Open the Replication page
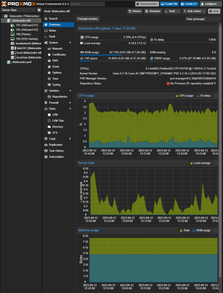The width and height of the screenshot is (223, 293). pos(58,145)
